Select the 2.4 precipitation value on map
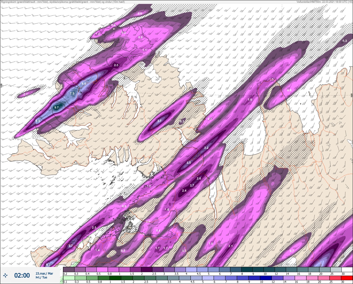Image resolution: width=353 pixels, height=284 pixels. [x=184, y=191]
